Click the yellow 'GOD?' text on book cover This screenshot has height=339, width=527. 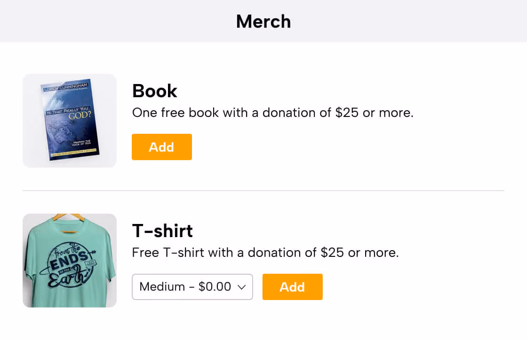(x=80, y=116)
